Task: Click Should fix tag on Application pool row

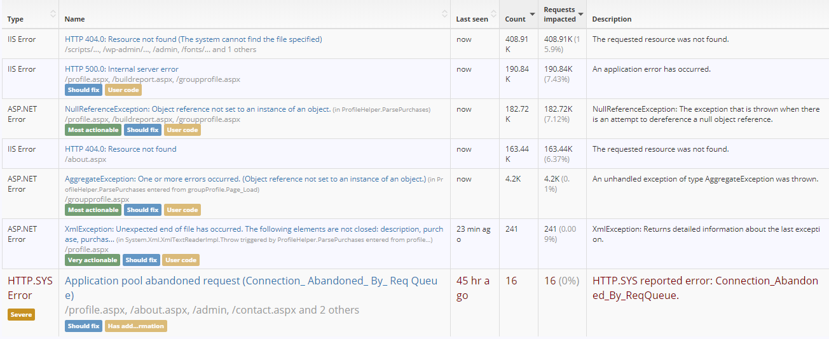Action: [x=83, y=326]
